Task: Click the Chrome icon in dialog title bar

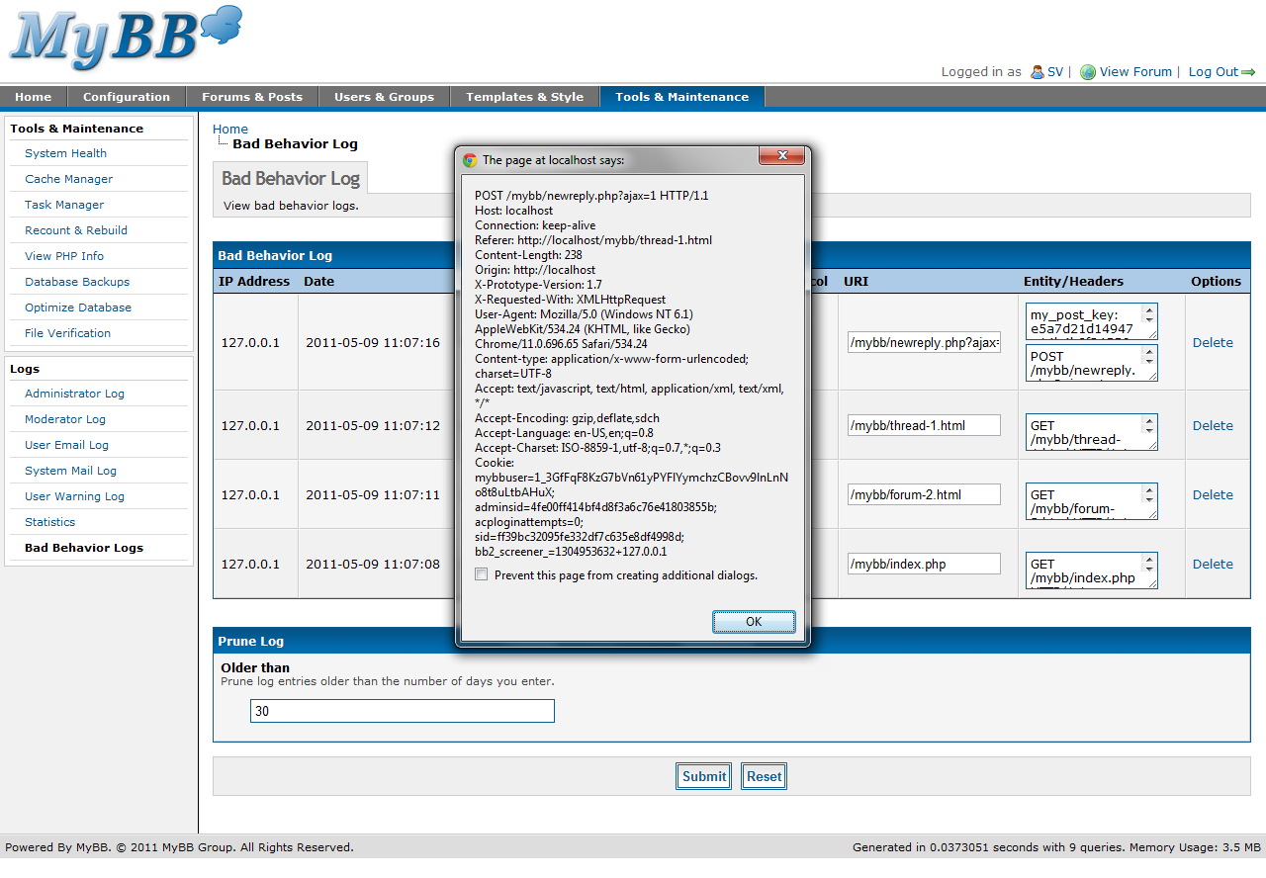Action: click(469, 159)
